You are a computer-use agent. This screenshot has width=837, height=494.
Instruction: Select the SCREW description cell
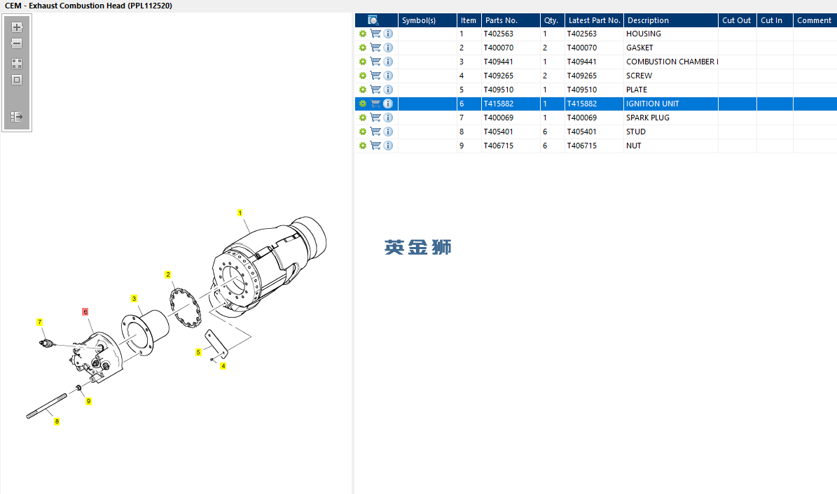tap(670, 76)
